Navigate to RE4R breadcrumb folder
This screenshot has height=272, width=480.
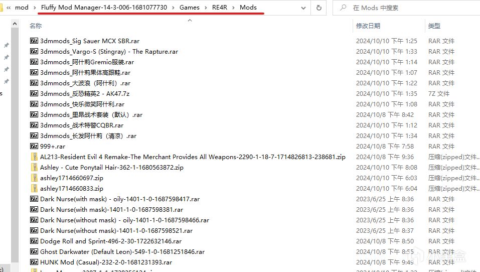click(220, 8)
